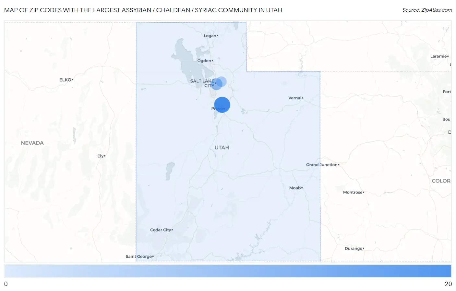Click the legend minimum value 0

pos(6,284)
